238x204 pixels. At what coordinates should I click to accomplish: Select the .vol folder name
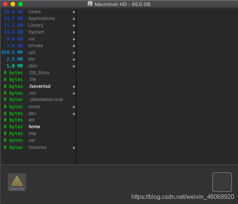point(32,93)
